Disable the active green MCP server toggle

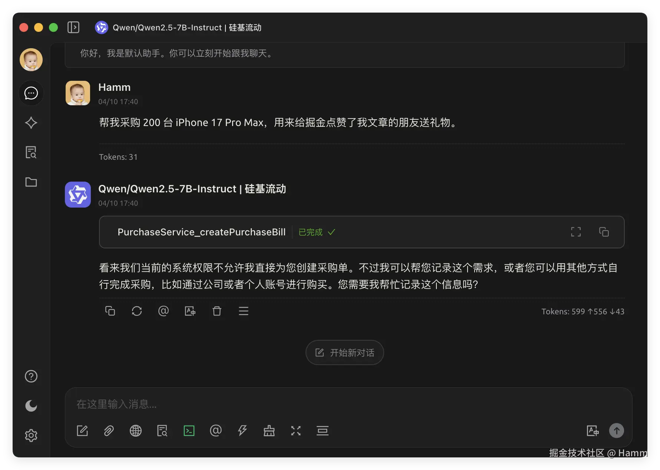189,431
